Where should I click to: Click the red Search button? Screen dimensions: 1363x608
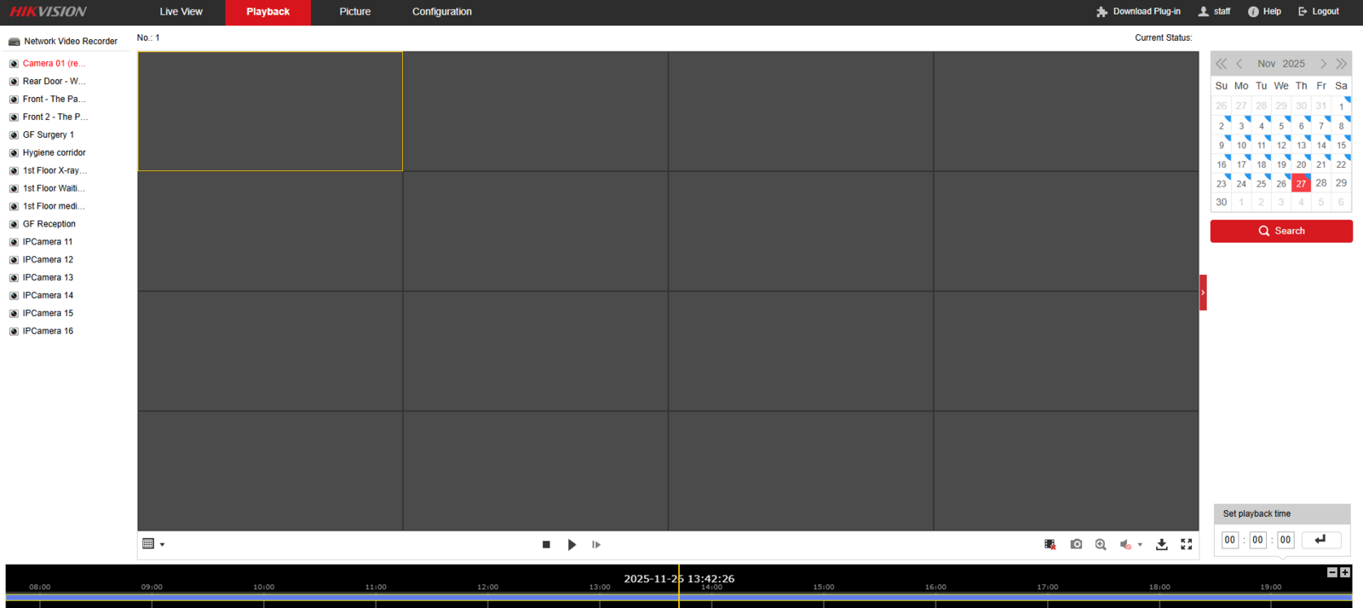pyautogui.click(x=1280, y=231)
